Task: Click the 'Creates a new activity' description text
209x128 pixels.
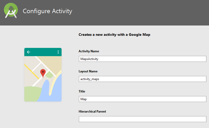Action: [114, 35]
